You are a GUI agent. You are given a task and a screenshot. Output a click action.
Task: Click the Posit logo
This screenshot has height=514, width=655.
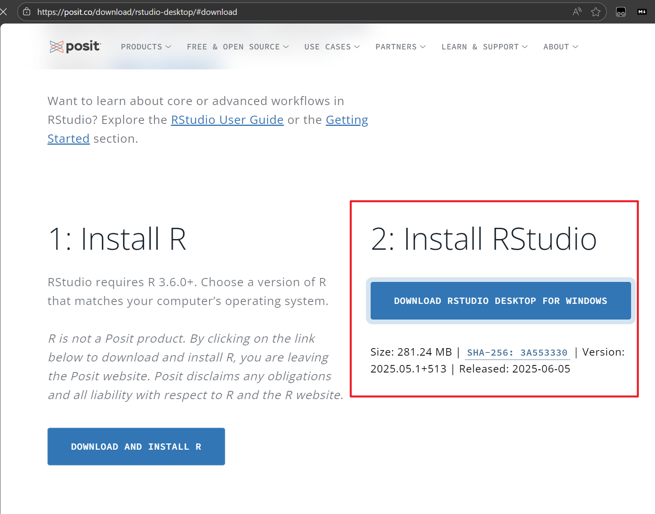(75, 47)
